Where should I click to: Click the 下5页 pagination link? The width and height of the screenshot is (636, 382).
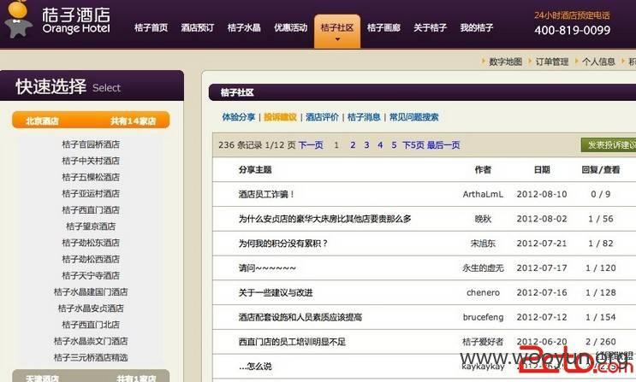[x=413, y=145]
